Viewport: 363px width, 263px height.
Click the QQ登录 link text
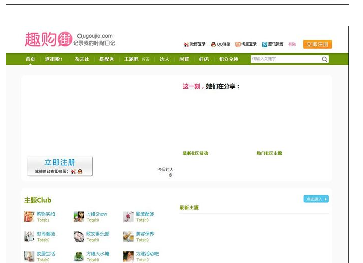tap(223, 44)
